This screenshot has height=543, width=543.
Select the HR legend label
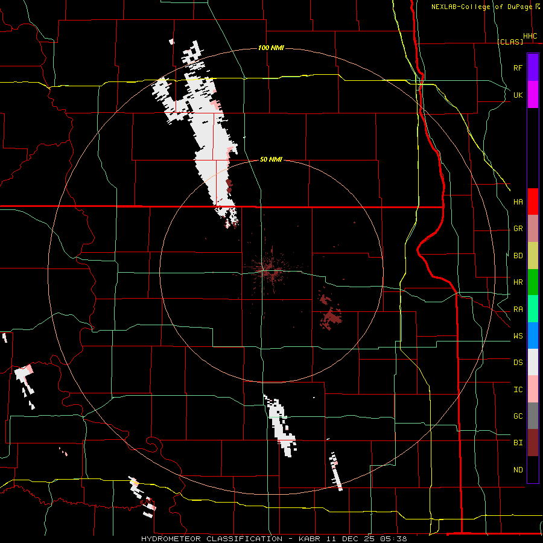click(518, 282)
